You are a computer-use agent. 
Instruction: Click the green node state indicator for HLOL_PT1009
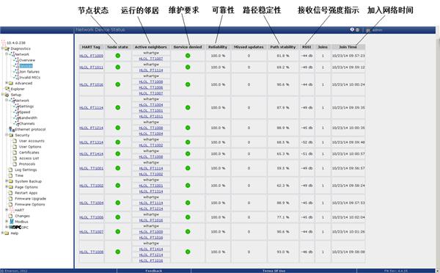click(x=118, y=56)
